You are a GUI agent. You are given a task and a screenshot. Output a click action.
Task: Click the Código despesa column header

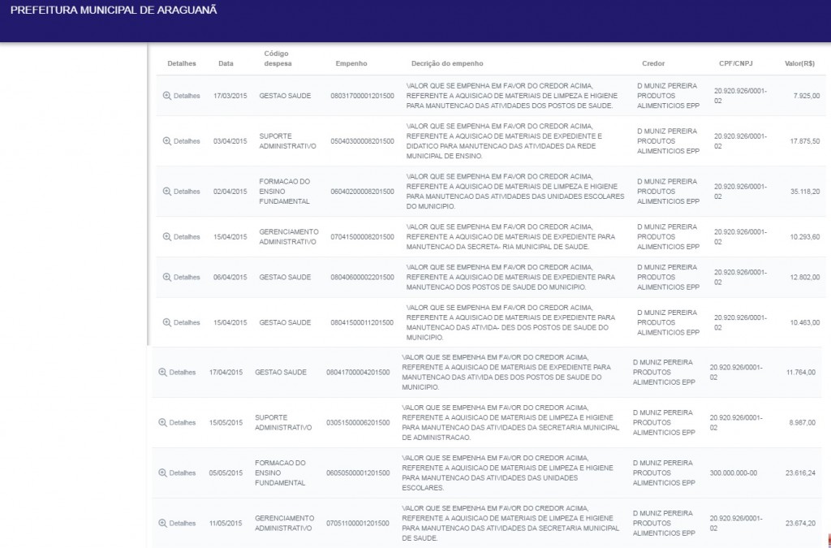(x=278, y=58)
